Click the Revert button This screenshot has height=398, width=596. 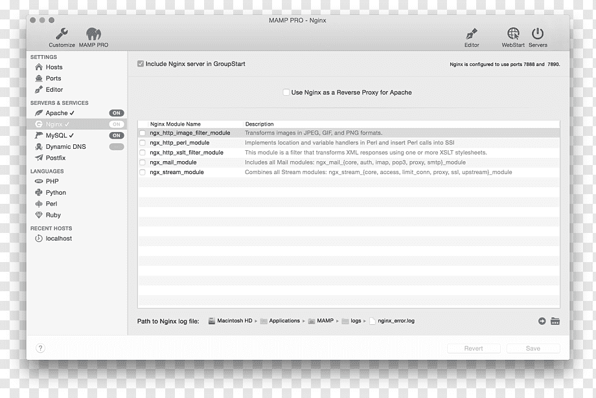[474, 348]
